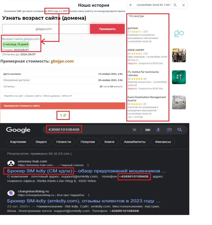The height and width of the screenshot is (225, 212).
Task: Click the Google search magnifier icon
Action: pyautogui.click(x=180, y=130)
